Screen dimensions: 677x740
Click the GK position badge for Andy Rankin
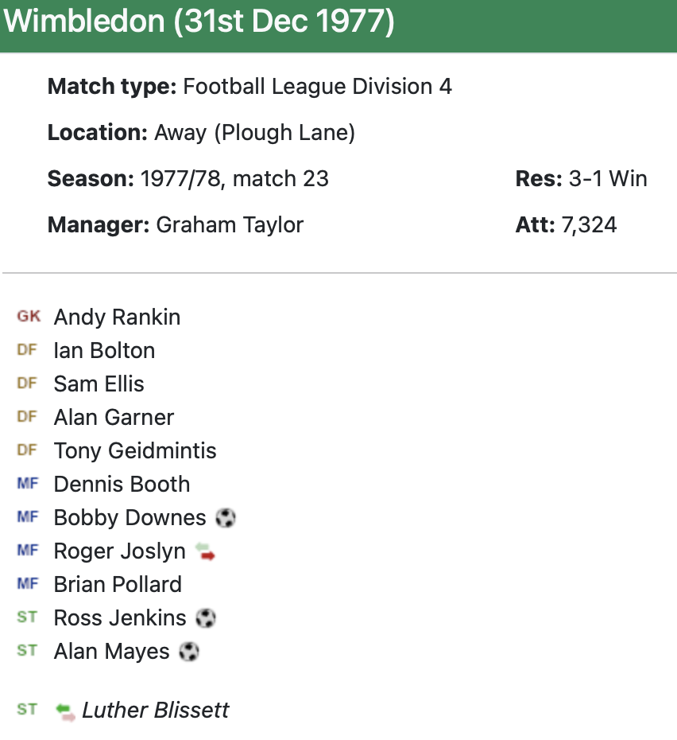coord(29,317)
